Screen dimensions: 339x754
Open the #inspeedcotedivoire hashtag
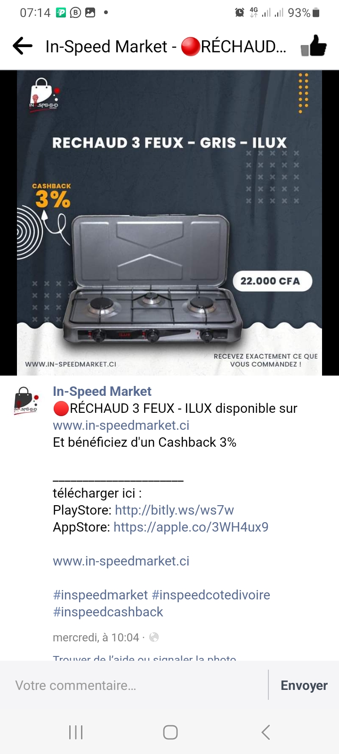(211, 595)
